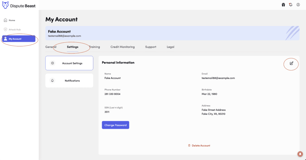
Task: Click the gear icon in Account Settings
Action: click(53, 63)
